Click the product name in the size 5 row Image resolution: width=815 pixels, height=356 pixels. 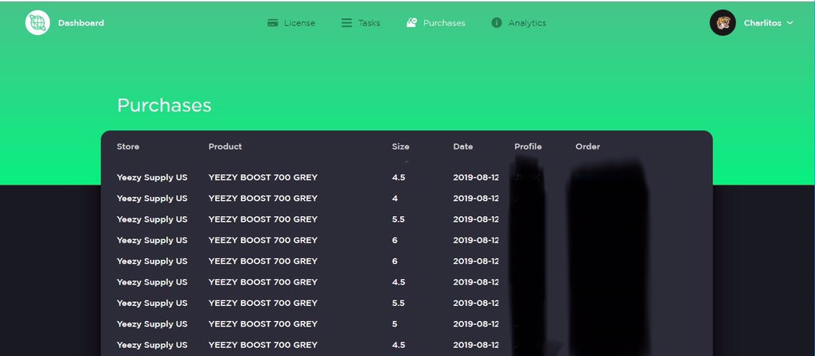click(263, 324)
